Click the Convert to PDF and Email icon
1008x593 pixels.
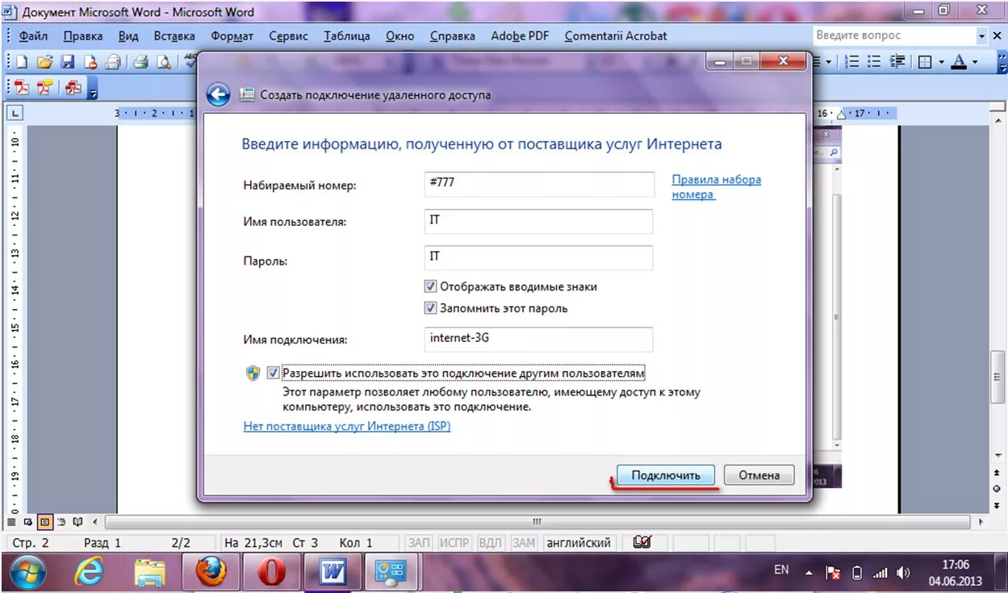(x=44, y=88)
